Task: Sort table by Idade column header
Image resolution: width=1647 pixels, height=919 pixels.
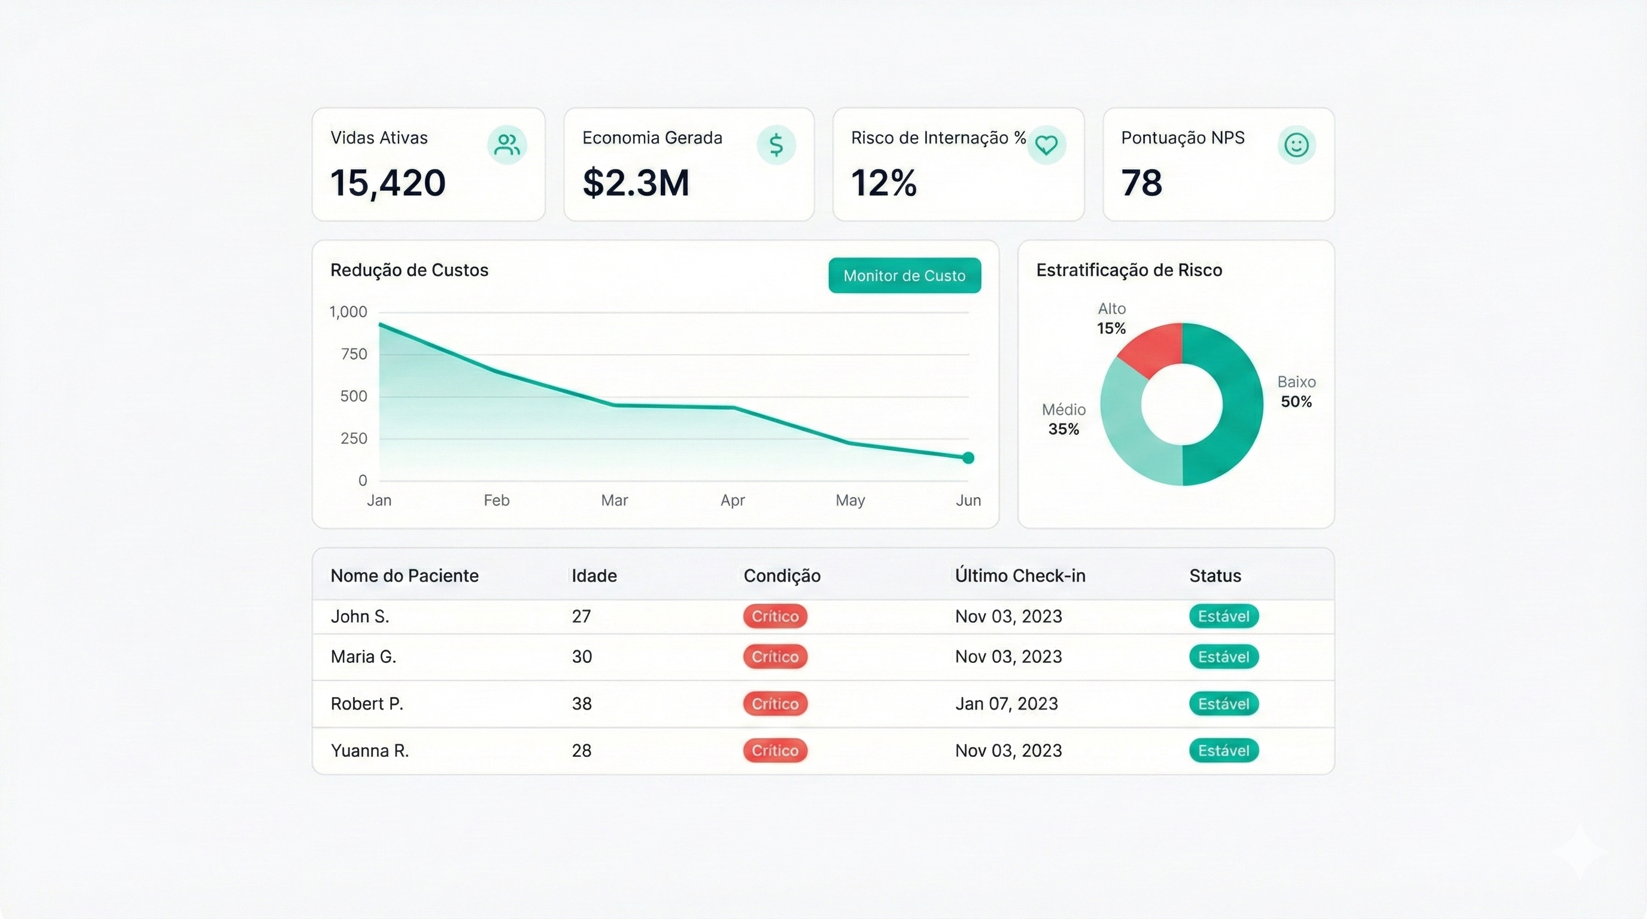Action: 594,576
